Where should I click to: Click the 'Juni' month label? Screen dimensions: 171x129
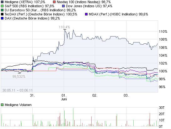tap(64, 99)
